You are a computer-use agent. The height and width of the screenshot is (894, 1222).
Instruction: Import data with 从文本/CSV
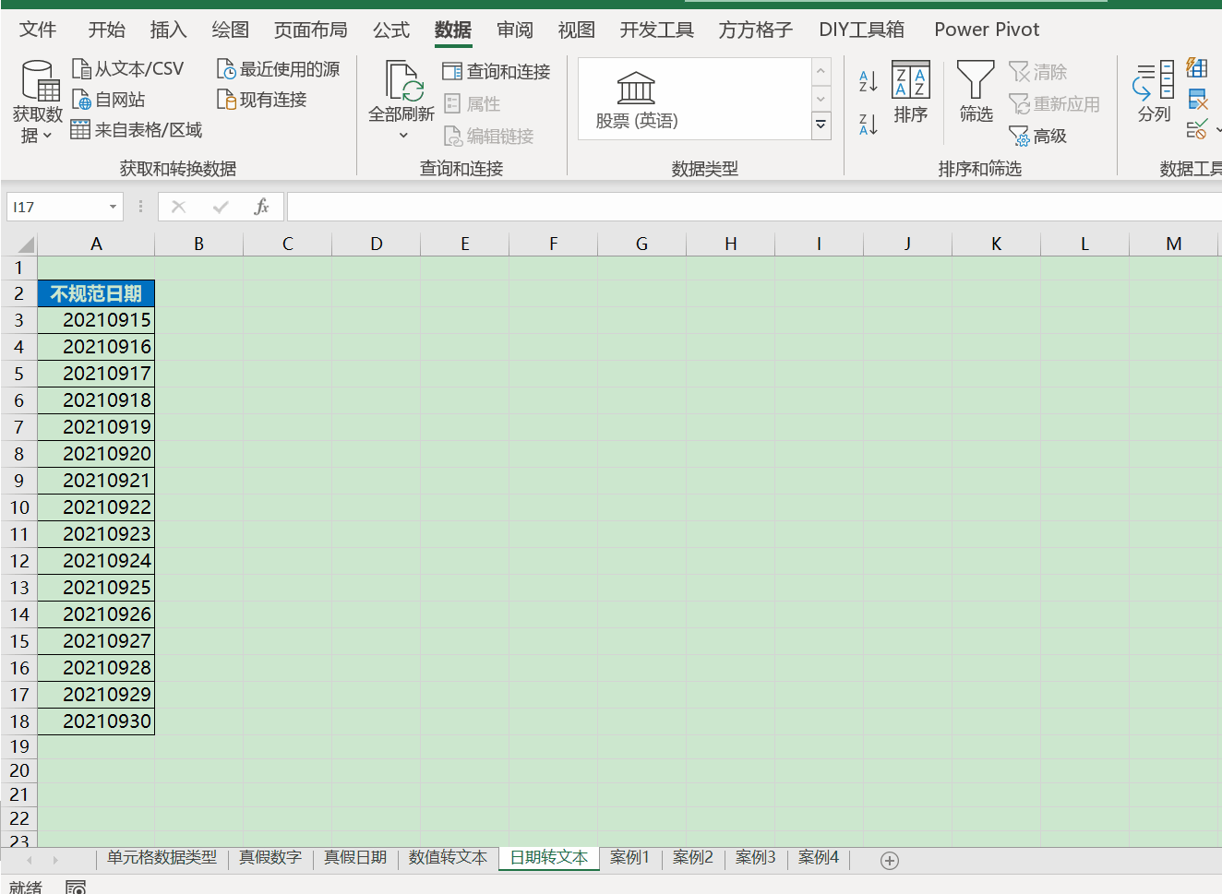129,67
